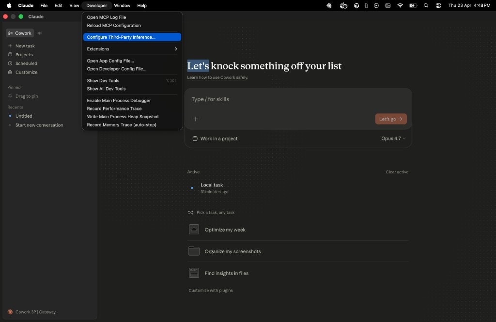This screenshot has width=496, height=322.
Task: Click the Wi-Fi icon in menu bar
Action: [x=400, y=5]
